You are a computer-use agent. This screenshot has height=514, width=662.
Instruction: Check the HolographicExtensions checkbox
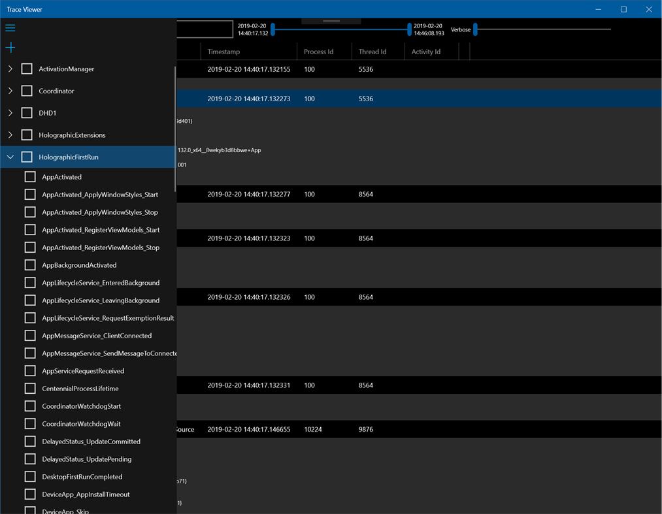click(x=27, y=135)
